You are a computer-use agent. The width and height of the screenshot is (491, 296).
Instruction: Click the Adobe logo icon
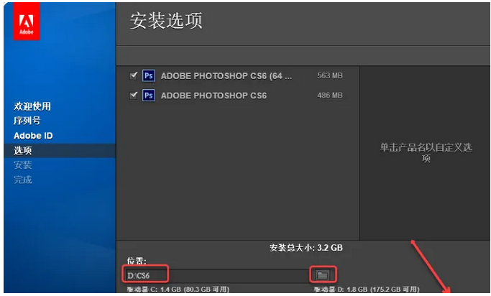pos(27,22)
